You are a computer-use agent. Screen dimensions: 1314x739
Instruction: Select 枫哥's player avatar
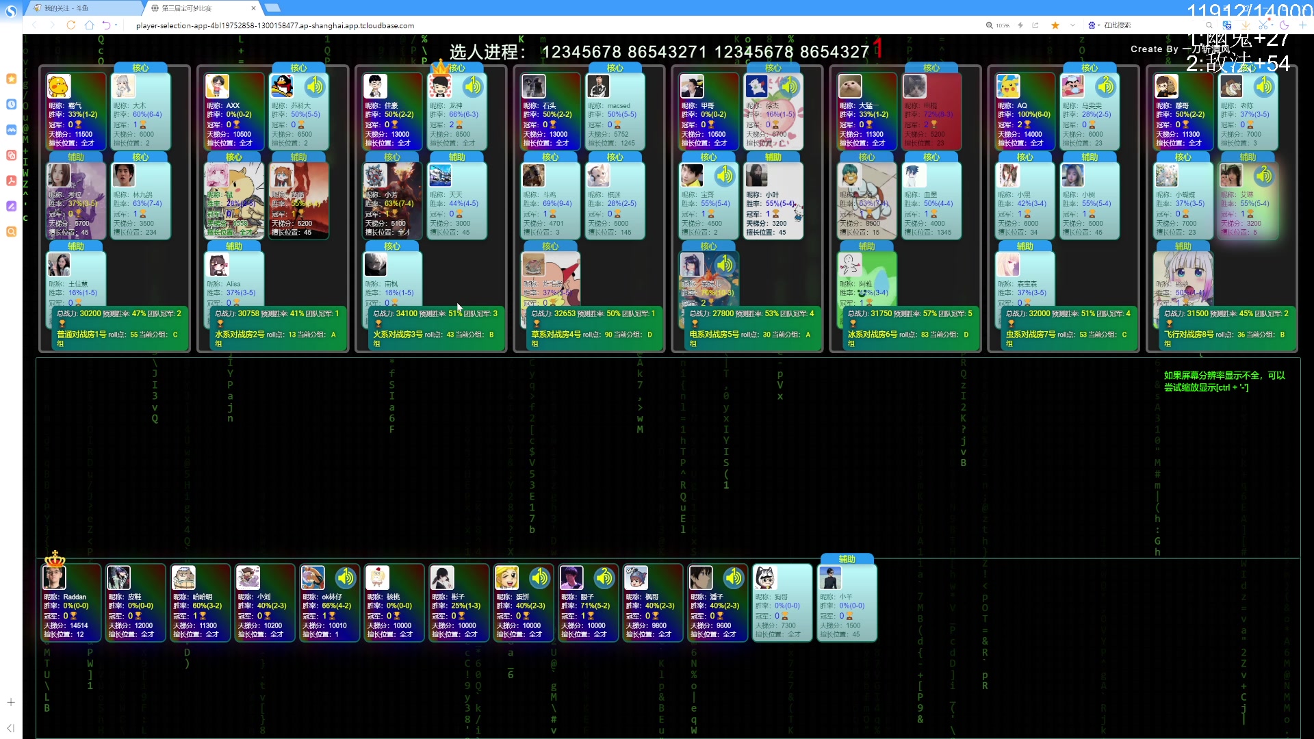pos(636,578)
